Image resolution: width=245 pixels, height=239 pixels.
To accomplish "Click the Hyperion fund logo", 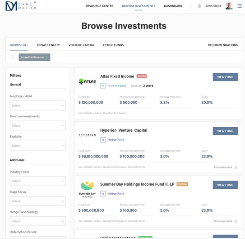I will [87, 135].
